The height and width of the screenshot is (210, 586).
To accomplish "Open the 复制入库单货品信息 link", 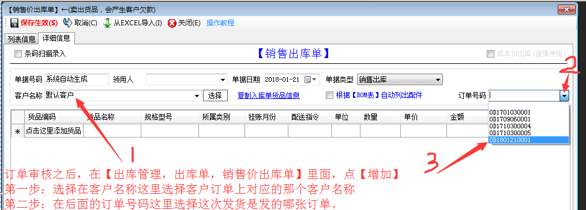I will click(x=268, y=96).
